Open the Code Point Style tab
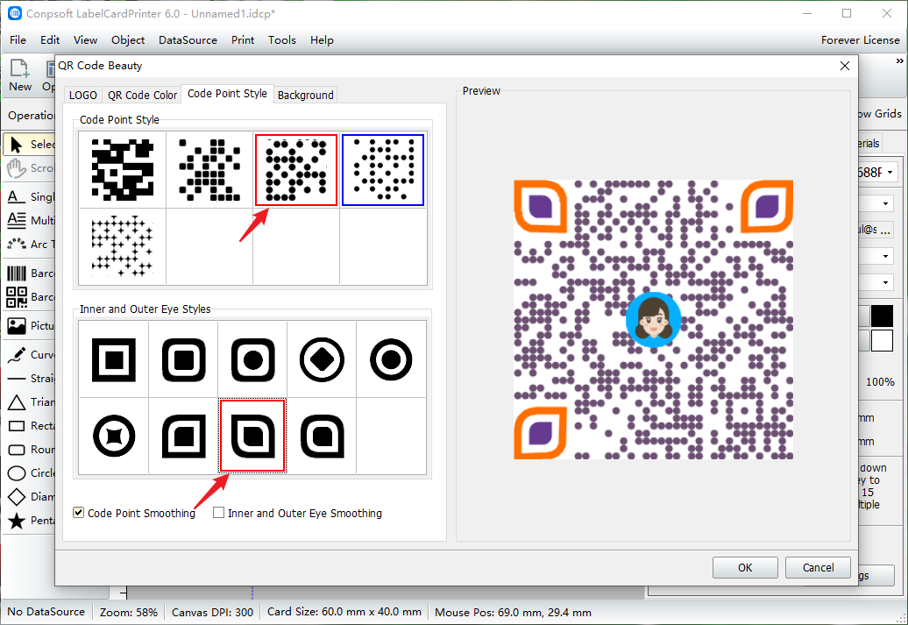This screenshot has height=625, width=908. click(x=227, y=94)
